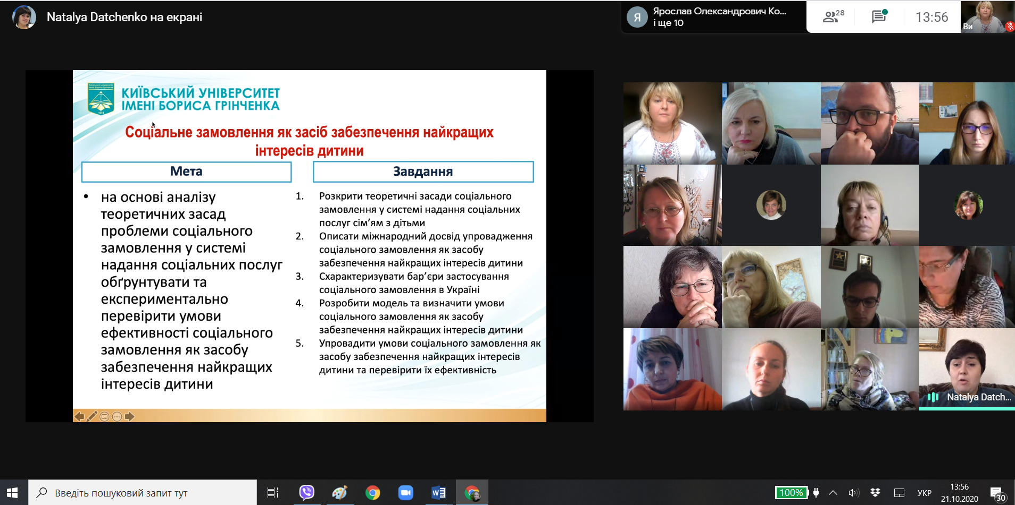This screenshot has height=505, width=1015.
Task: Open the taskbar clock and date flyout
Action: click(x=959, y=493)
